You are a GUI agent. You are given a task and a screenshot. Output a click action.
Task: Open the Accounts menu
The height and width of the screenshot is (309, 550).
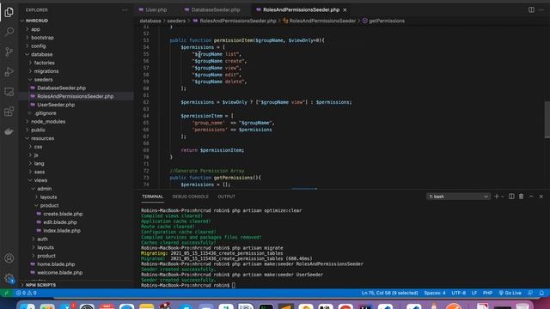9,258
